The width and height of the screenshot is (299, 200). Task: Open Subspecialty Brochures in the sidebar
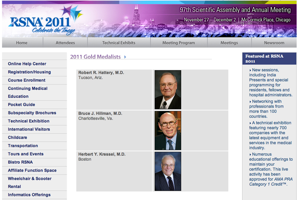[32, 113]
